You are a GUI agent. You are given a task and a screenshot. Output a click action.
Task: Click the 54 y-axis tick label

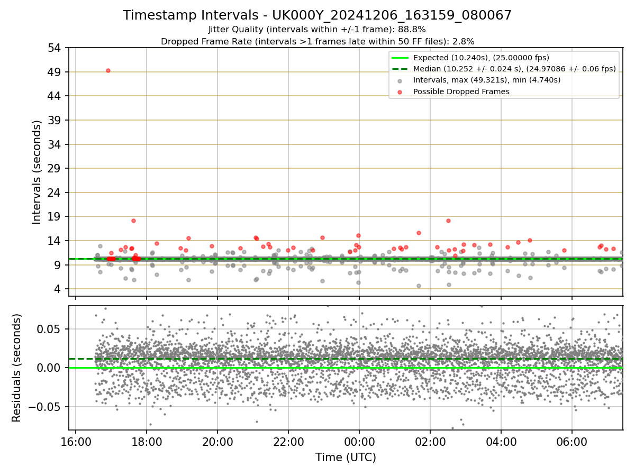[x=56, y=48]
